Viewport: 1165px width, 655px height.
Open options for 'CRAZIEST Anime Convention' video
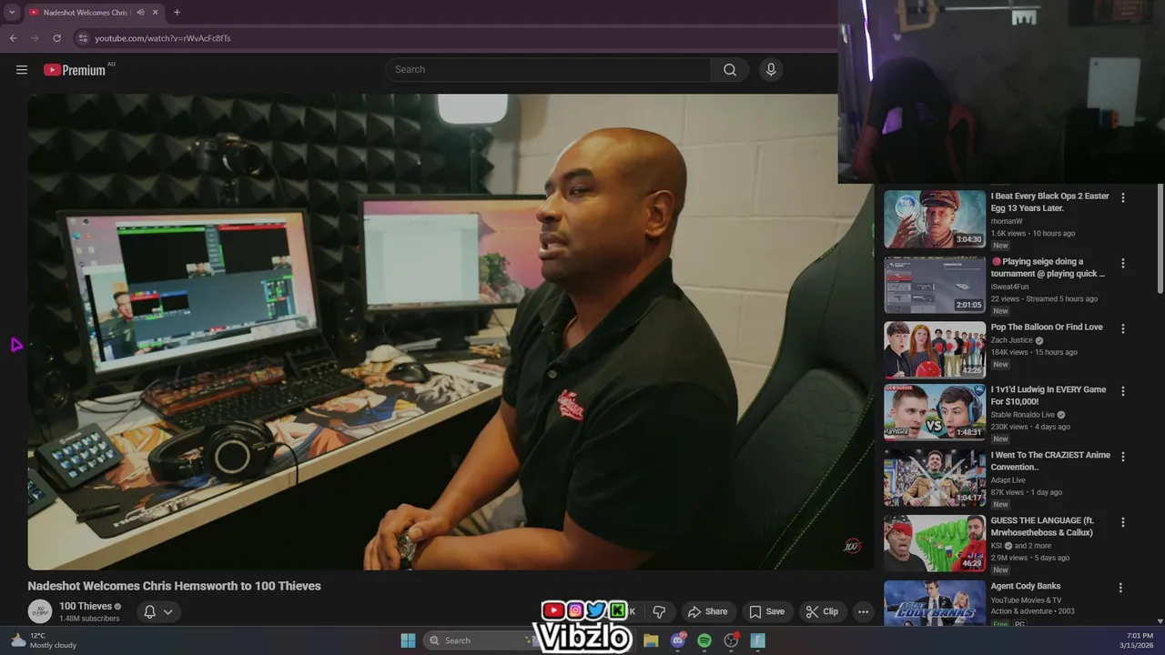[1122, 457]
